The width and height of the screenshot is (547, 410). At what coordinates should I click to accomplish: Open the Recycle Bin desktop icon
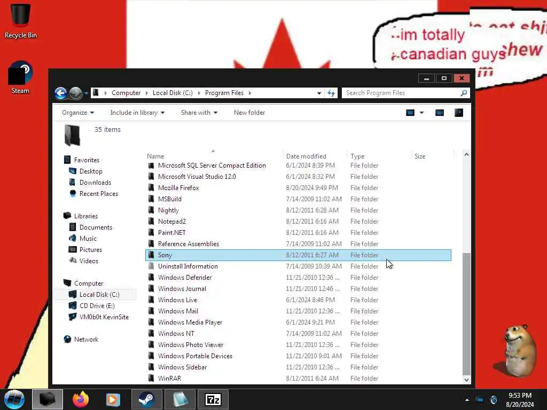click(x=21, y=20)
